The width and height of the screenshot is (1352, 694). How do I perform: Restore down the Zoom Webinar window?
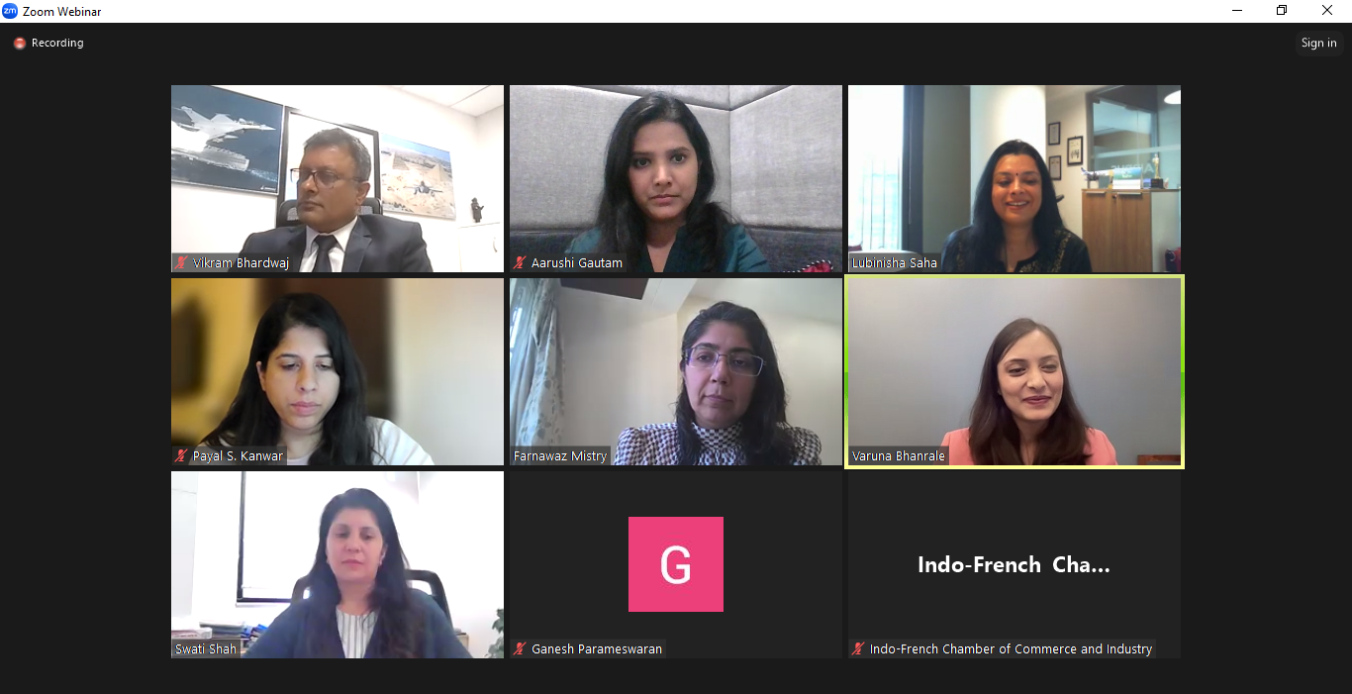click(x=1282, y=11)
